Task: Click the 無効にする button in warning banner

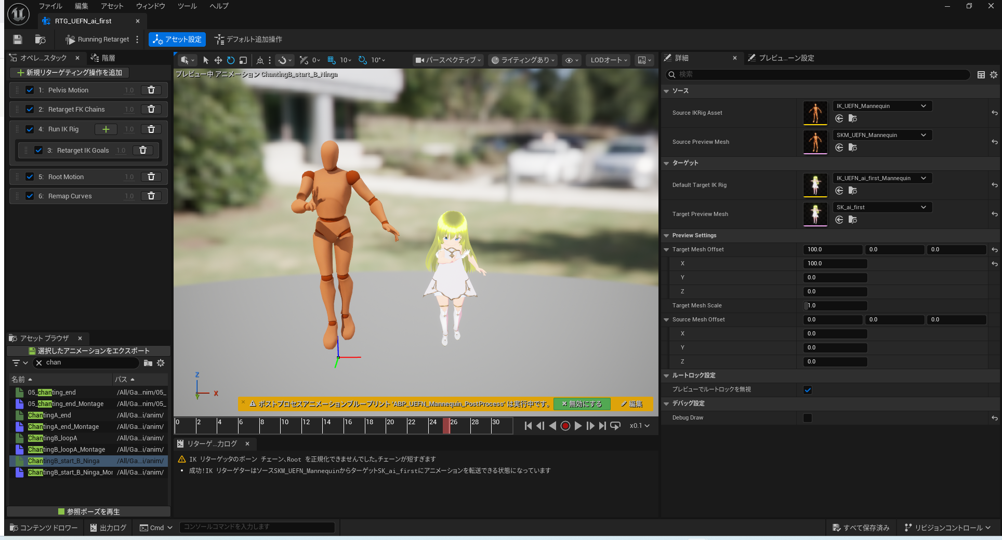Action: coord(582,404)
